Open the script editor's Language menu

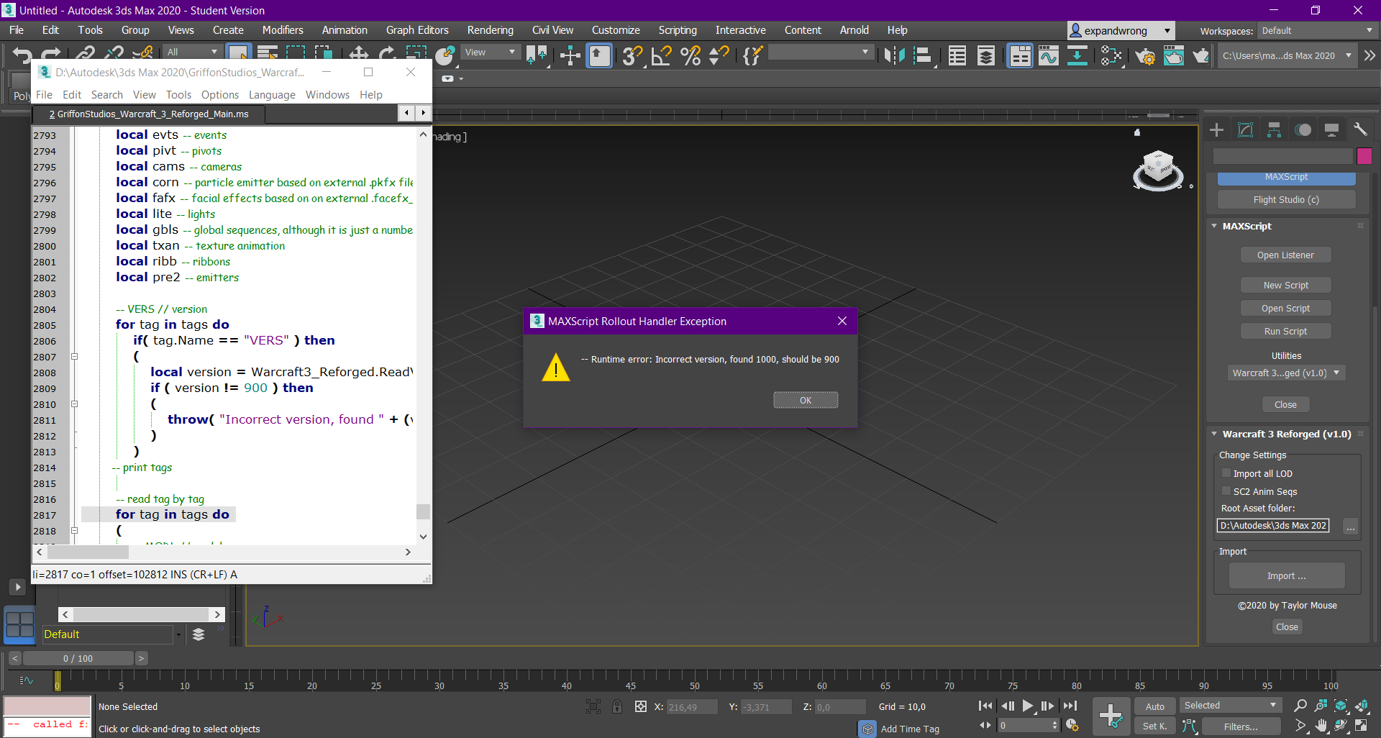[x=272, y=95]
